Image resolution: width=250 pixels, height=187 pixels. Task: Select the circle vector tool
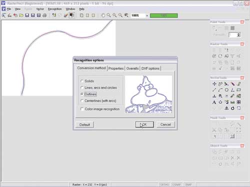coord(226,90)
